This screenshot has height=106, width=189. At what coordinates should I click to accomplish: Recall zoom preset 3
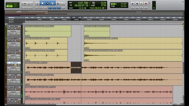coord(27,8)
